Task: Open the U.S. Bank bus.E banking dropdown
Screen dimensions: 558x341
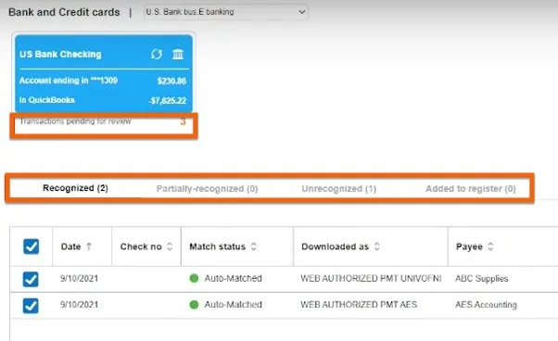Action: pos(225,12)
